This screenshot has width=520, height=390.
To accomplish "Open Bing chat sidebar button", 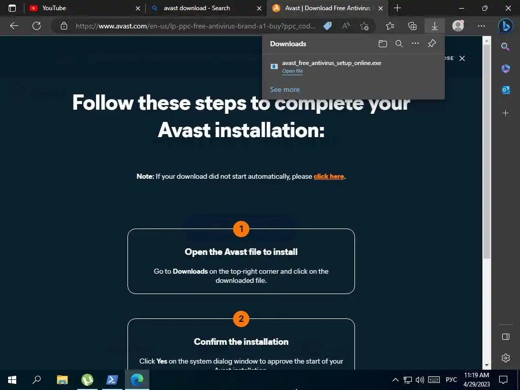I will 505,26.
